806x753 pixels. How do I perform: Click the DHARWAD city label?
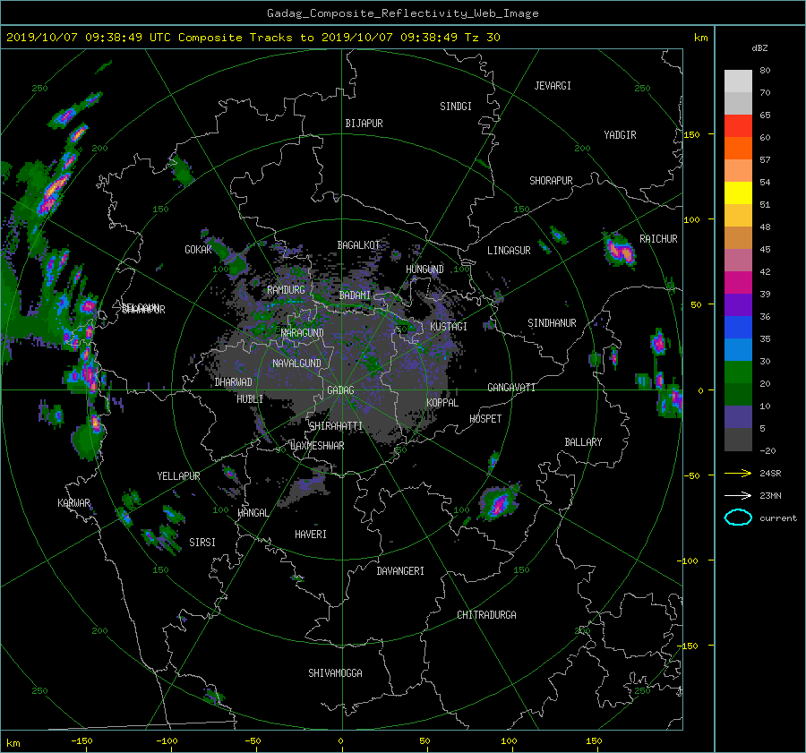pyautogui.click(x=233, y=382)
